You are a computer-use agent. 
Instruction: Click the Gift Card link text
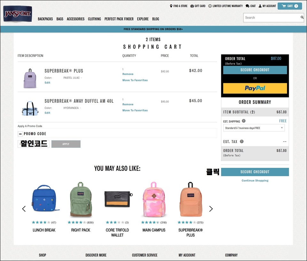pos(200,6)
